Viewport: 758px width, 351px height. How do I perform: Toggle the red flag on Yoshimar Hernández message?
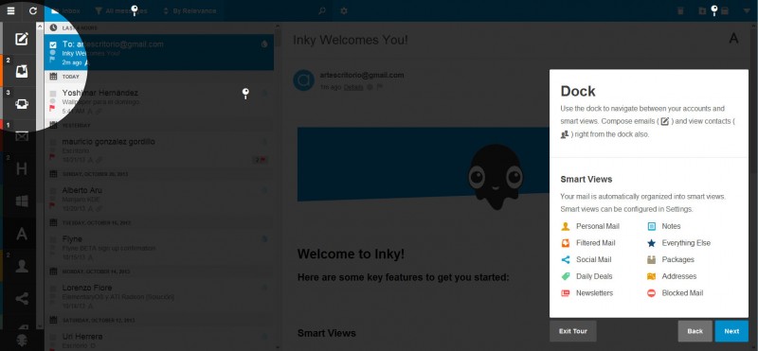(52, 108)
